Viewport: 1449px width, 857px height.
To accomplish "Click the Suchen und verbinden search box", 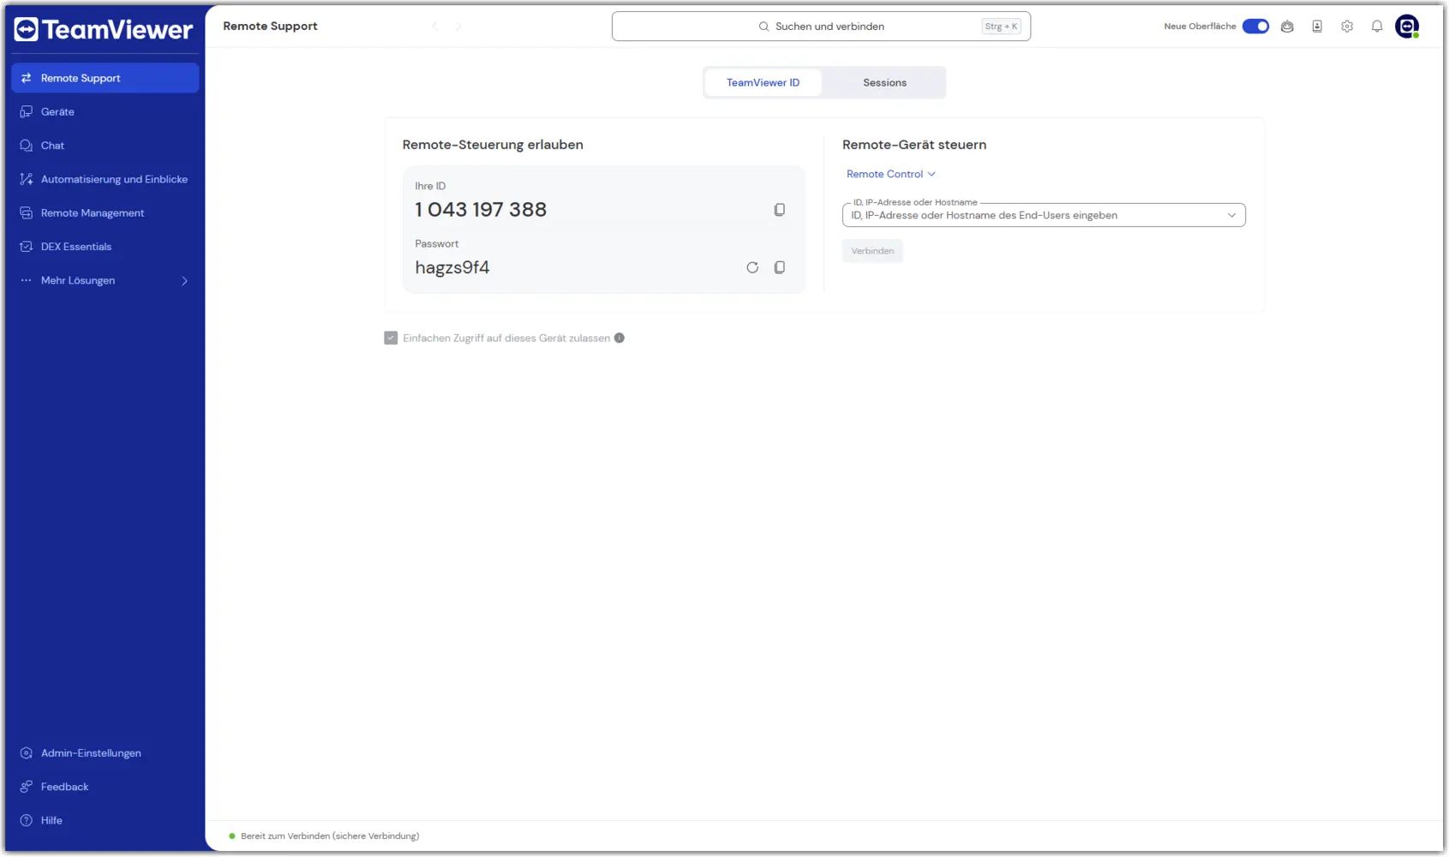I will point(821,27).
